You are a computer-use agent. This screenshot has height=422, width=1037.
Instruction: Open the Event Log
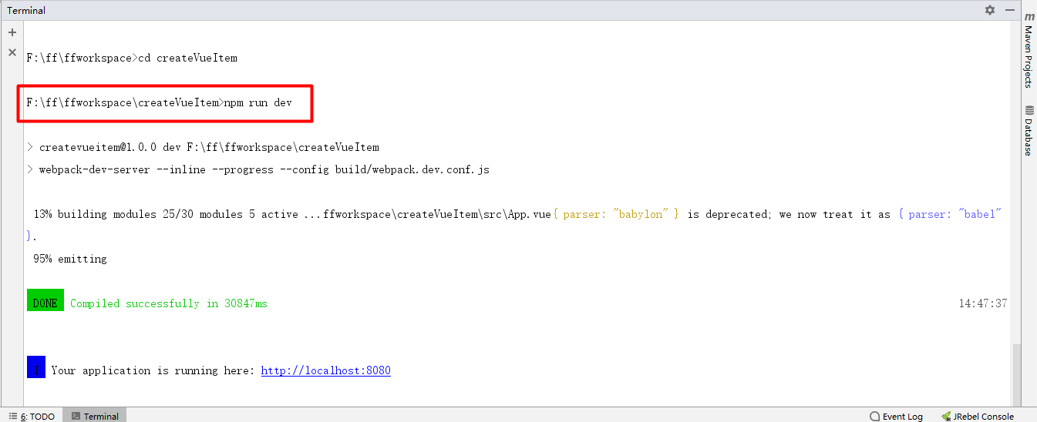pos(896,416)
